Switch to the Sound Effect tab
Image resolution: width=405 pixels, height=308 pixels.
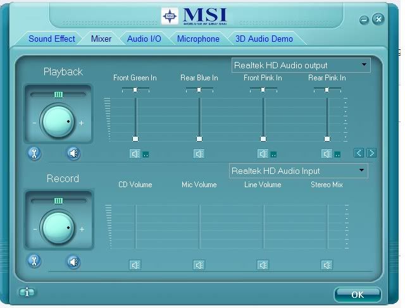point(52,39)
